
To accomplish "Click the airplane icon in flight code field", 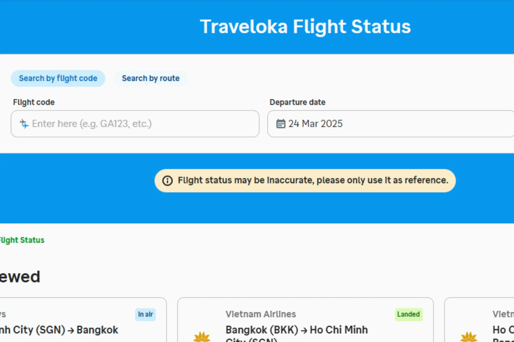I will point(24,124).
